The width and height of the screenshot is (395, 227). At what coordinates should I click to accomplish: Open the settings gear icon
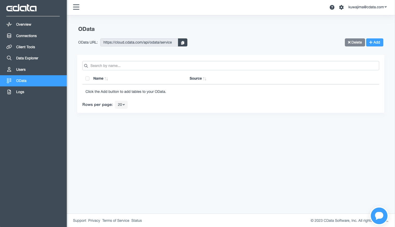pos(341,7)
